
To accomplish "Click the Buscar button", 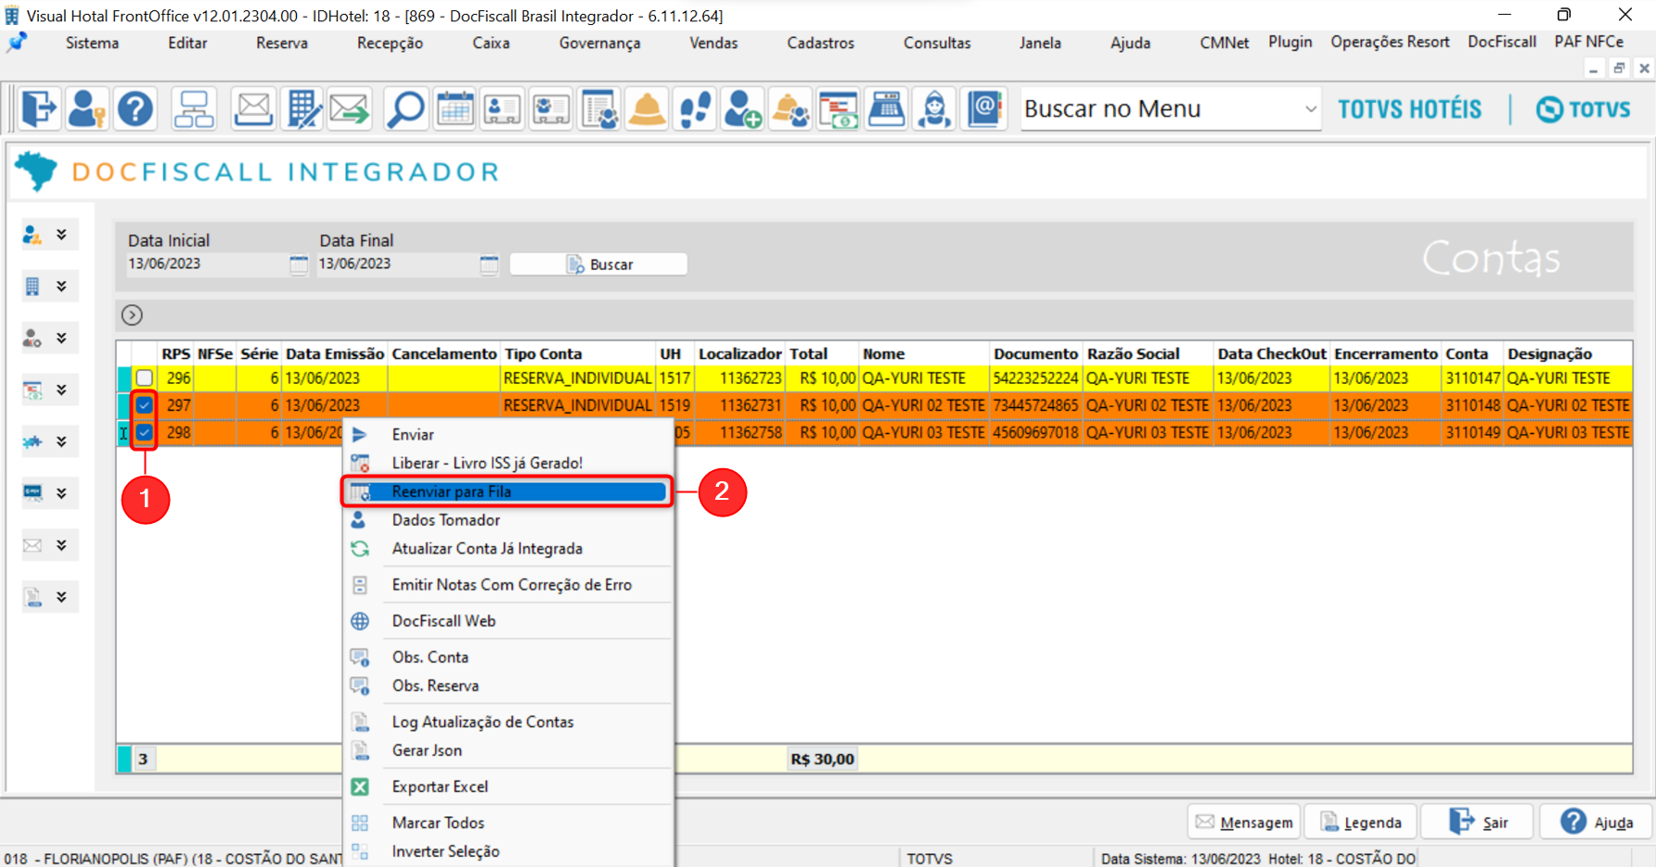I will 598,264.
